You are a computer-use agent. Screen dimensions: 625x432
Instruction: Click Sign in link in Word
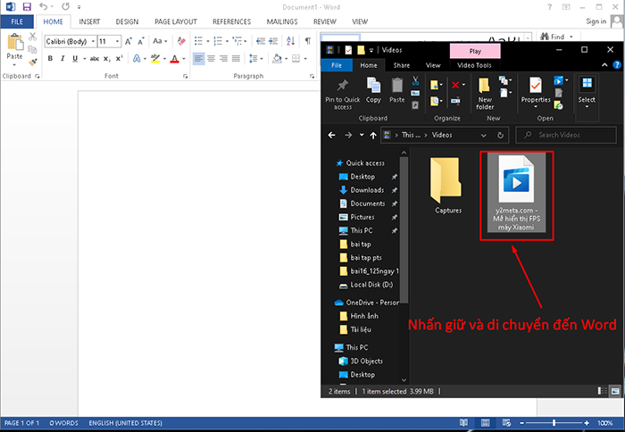coord(595,21)
